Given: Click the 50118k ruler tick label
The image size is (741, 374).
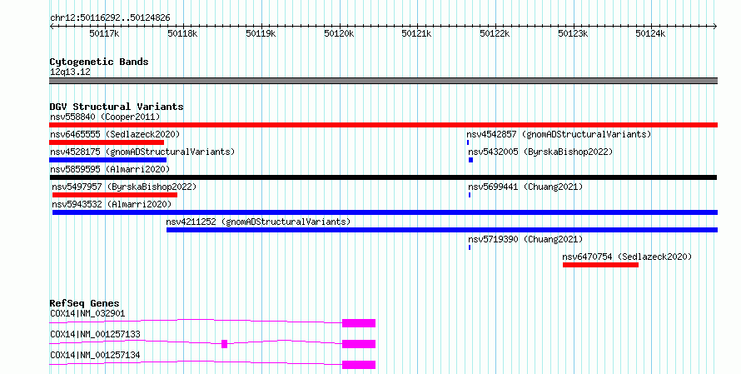Looking at the screenshot, I should pyautogui.click(x=182, y=33).
